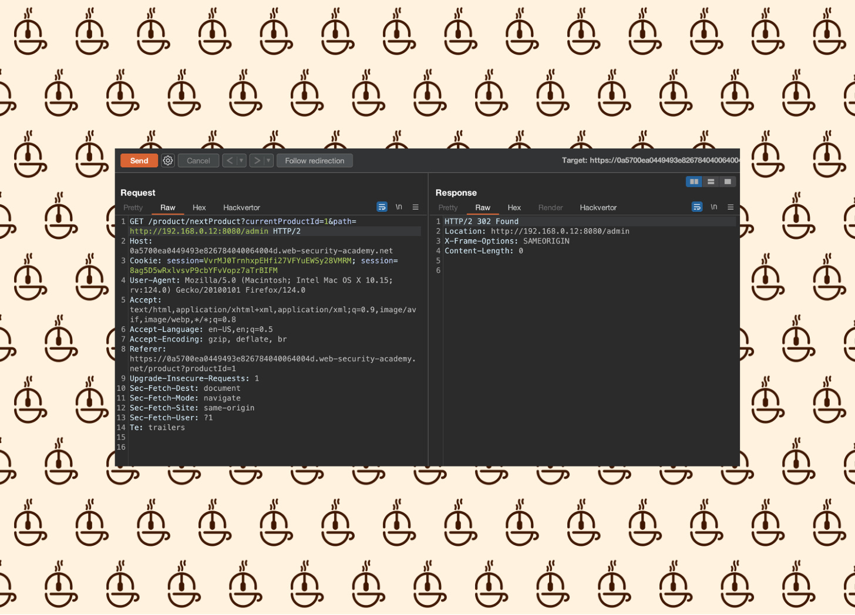This screenshot has height=615, width=855.
Task: Click the Content-Length response header
Action: [484, 251]
